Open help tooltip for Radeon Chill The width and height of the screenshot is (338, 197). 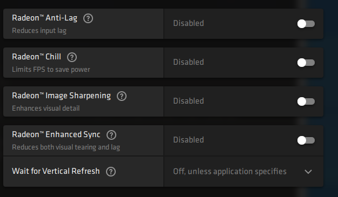pos(72,57)
